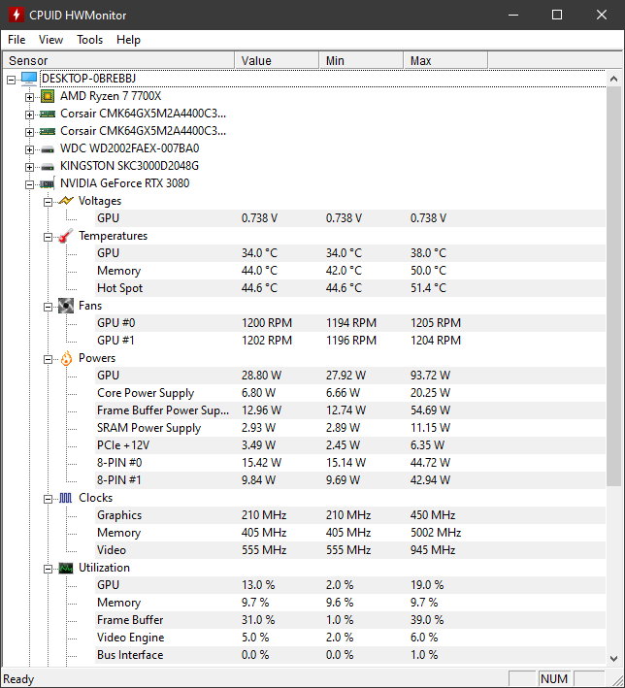Expand the AMD Ryzen 7 7700X node
The image size is (625, 688).
point(29,96)
